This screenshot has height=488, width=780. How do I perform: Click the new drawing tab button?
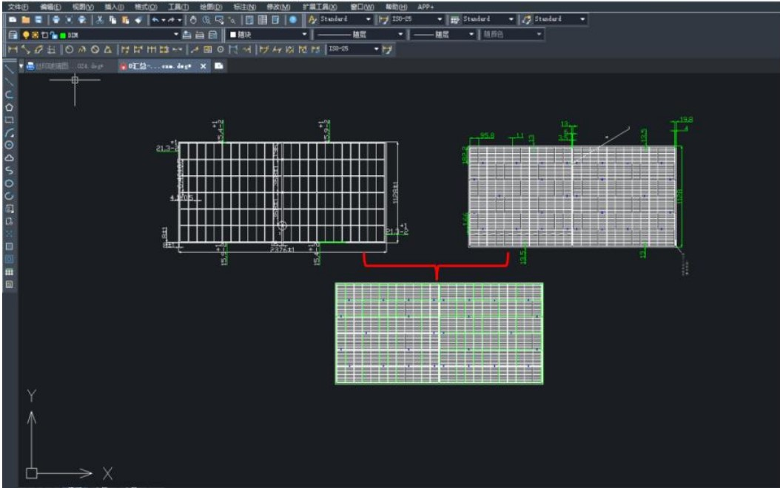219,66
